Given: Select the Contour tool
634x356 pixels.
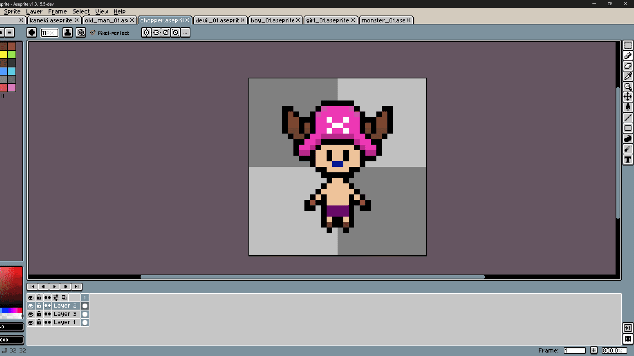Looking at the screenshot, I should [x=628, y=138].
